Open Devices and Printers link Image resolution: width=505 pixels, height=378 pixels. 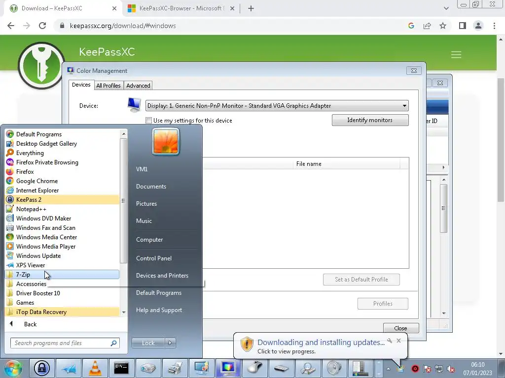(162, 276)
